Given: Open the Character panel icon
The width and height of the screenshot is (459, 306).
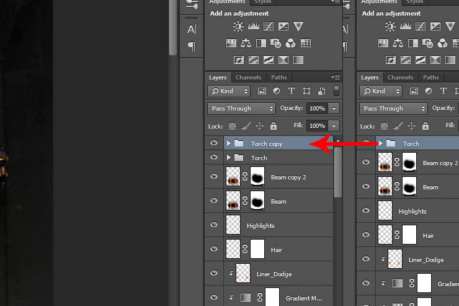Looking at the screenshot, I should [192, 29].
